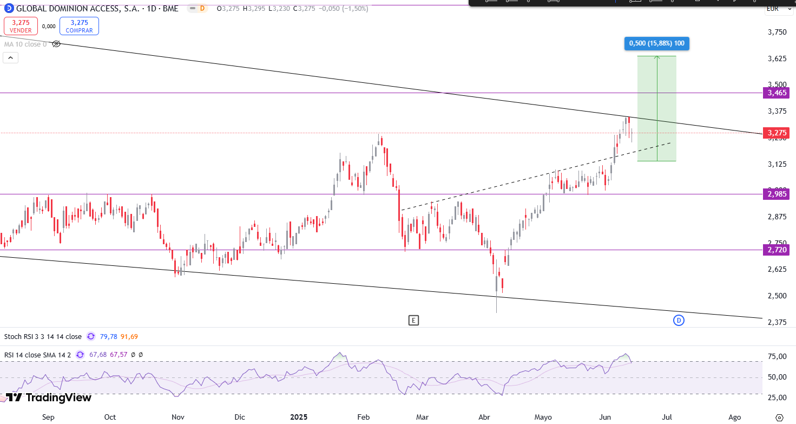
Task: Click the Stoch RSI value 91,69
Action: tap(129, 337)
